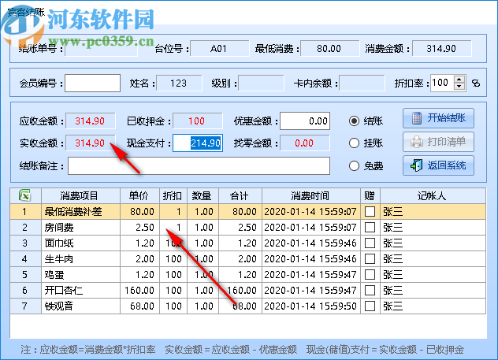Click the 消费项目 column header
Image resolution: width=498 pixels, height=360 pixels.
click(x=80, y=196)
